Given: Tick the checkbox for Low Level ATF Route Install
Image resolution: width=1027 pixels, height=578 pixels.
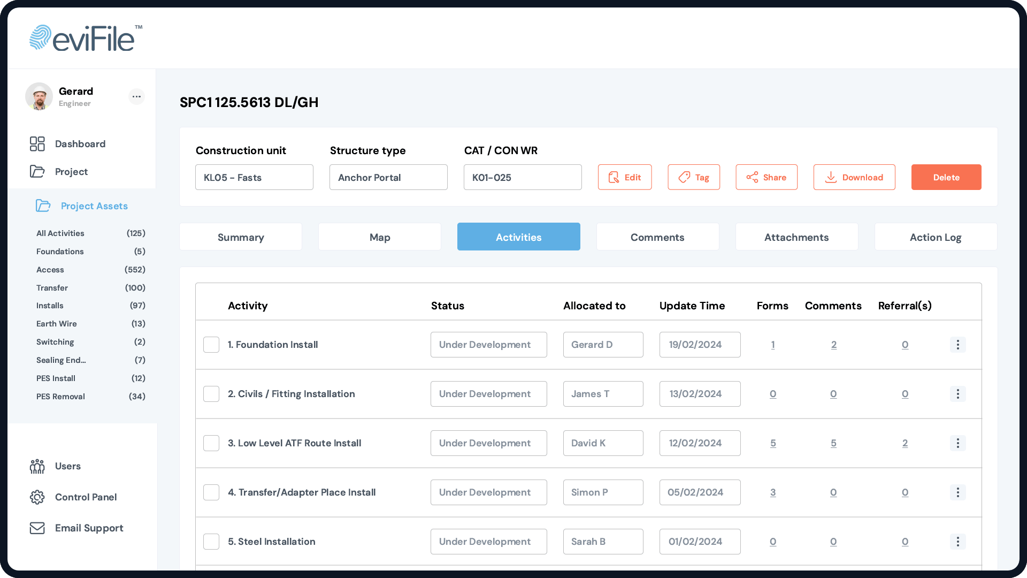Looking at the screenshot, I should click(x=211, y=443).
